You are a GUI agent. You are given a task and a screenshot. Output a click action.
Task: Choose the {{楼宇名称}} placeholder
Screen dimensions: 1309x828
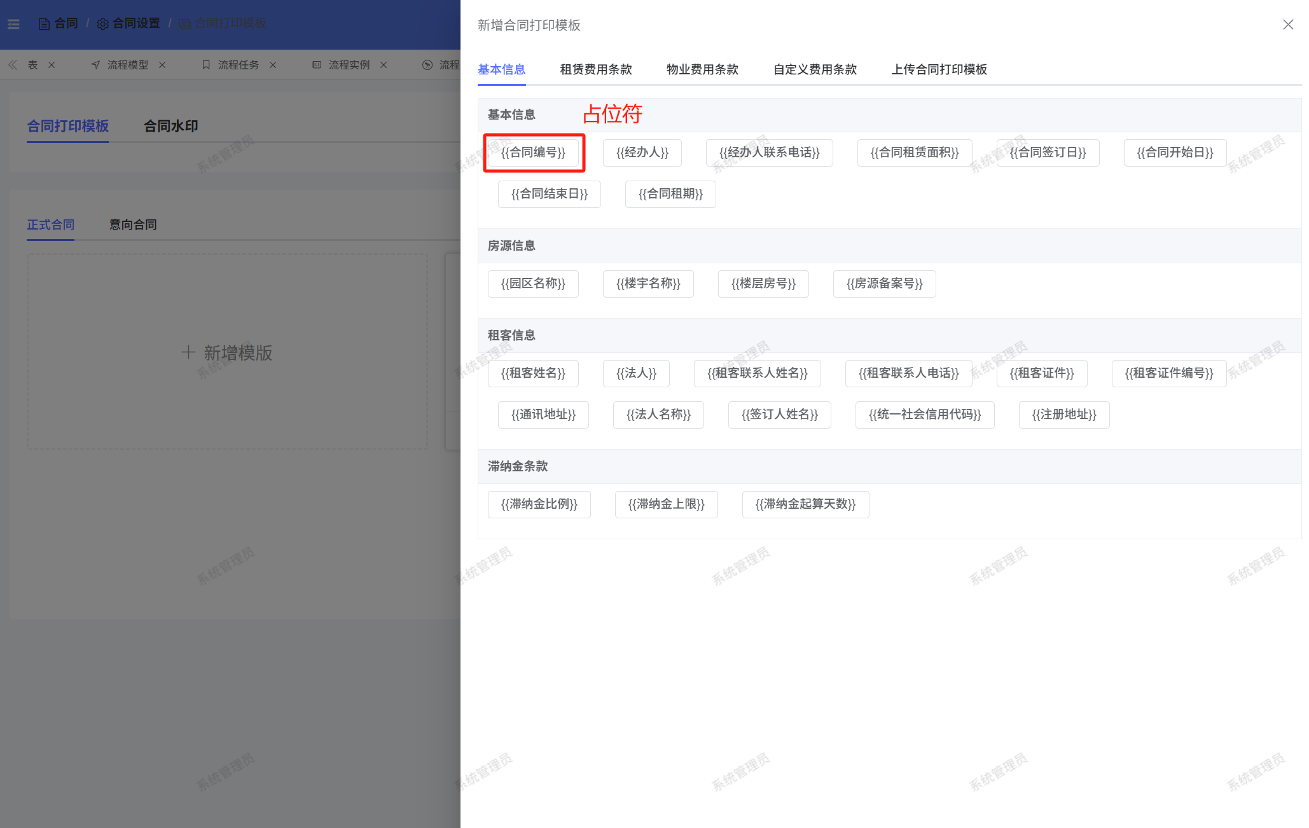tap(648, 284)
